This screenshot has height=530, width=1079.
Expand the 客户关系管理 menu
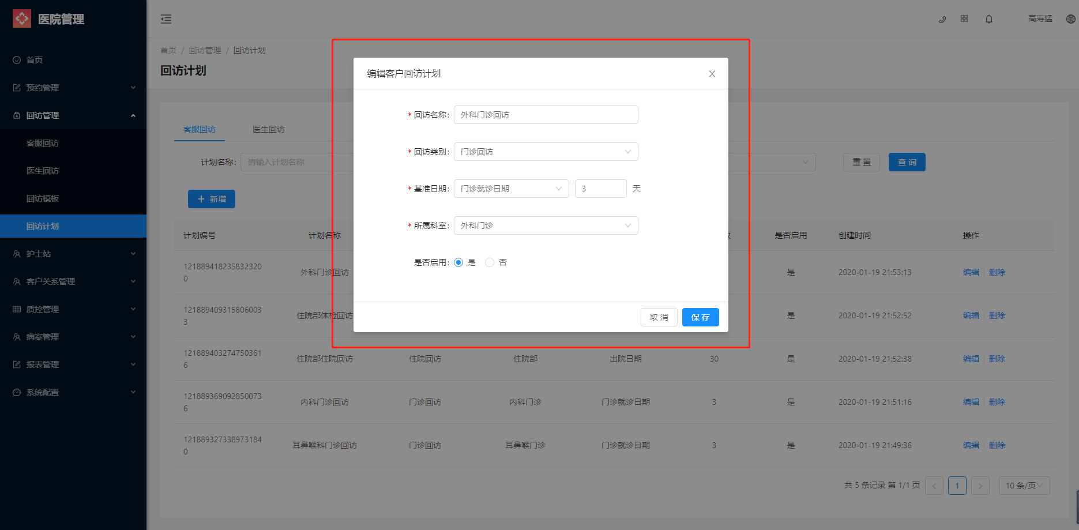[133, 281]
